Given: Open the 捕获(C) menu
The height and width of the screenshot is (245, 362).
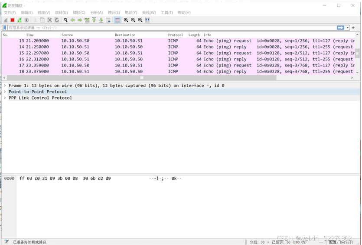Looking at the screenshot, I should coord(79,13).
